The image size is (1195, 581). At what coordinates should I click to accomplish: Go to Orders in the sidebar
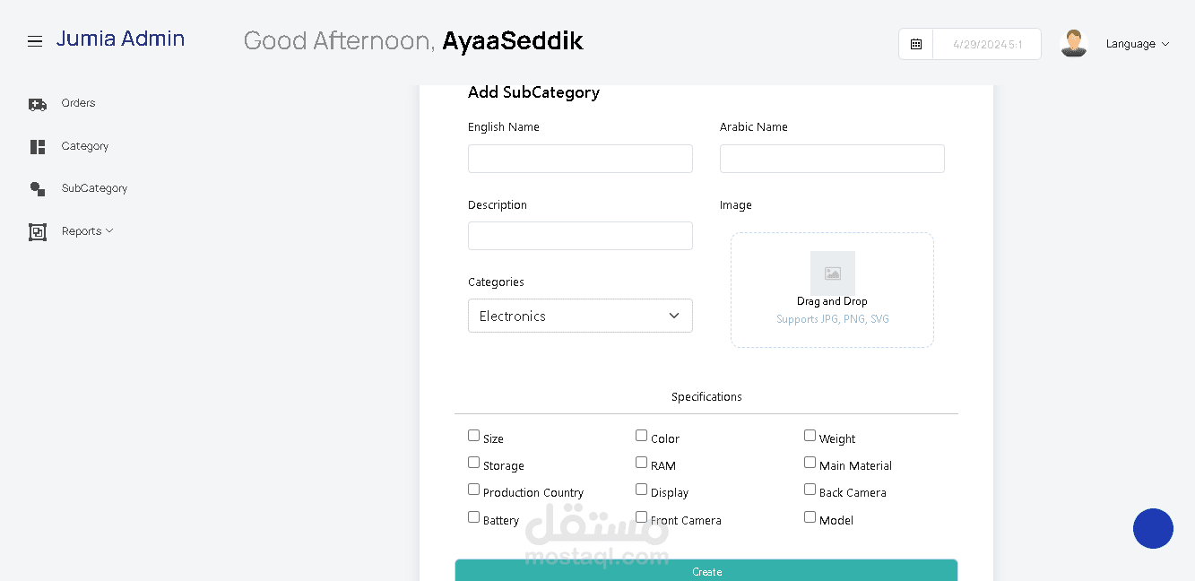click(x=78, y=103)
